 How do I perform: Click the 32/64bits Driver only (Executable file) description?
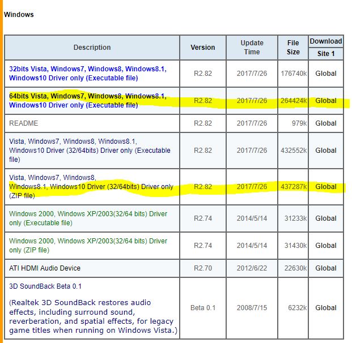pyautogui.click(x=90, y=150)
